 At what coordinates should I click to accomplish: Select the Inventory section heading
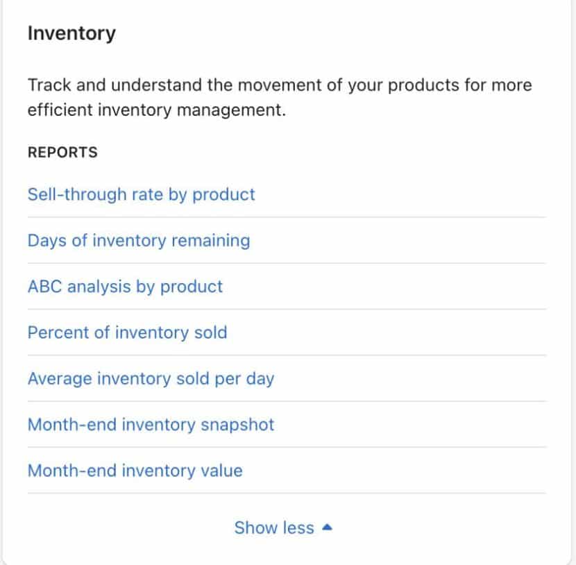(x=71, y=33)
